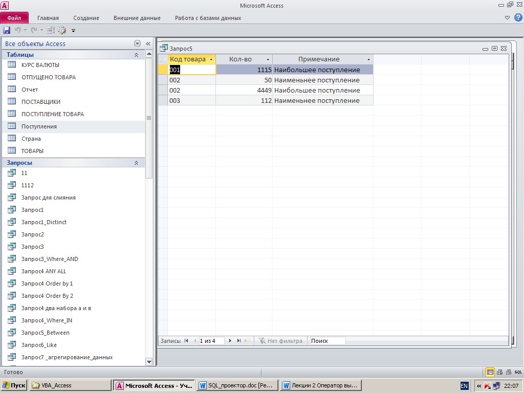Select the query named 1112
Screen dimensions: 524x393
point(74,185)
